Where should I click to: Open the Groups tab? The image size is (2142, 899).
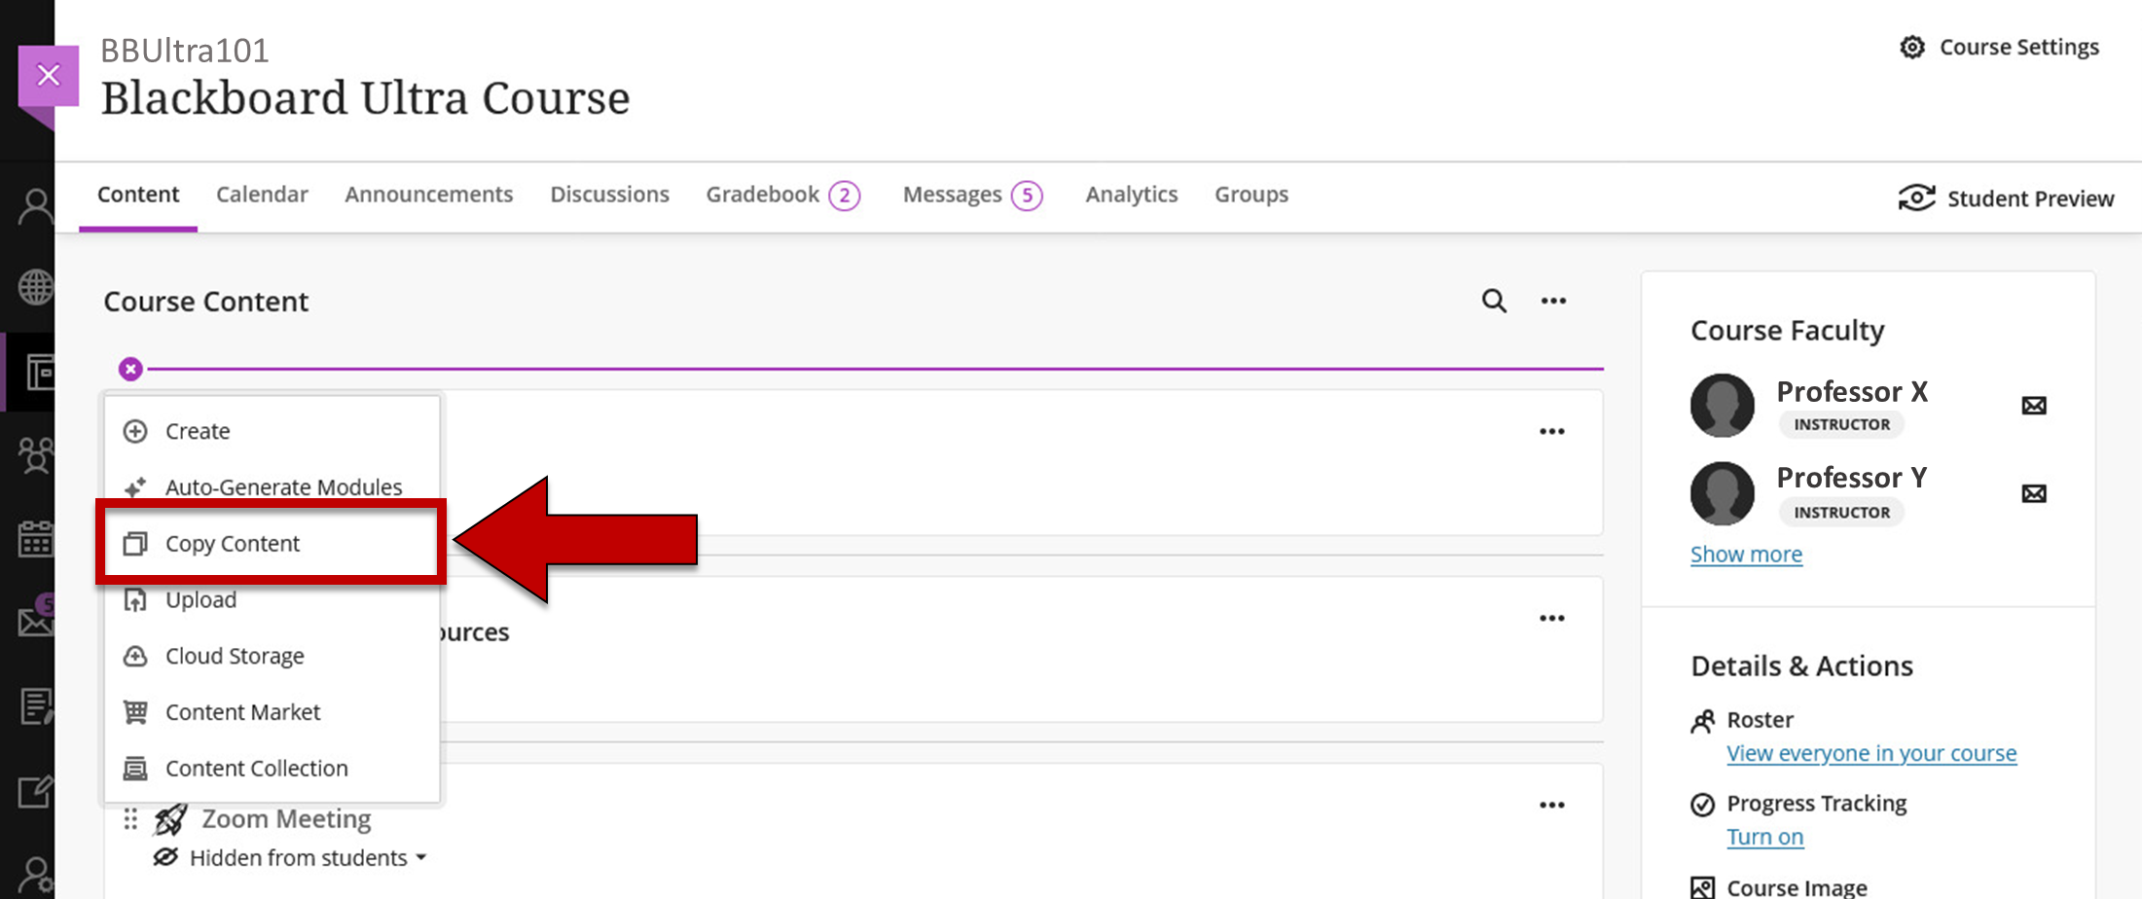coord(1251,195)
